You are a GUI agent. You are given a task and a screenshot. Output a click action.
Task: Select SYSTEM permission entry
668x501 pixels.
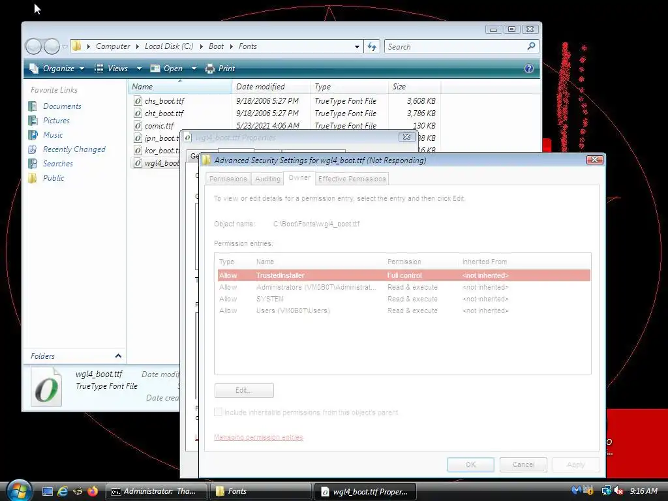click(403, 299)
